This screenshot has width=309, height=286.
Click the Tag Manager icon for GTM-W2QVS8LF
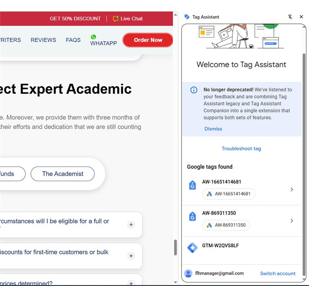(x=192, y=247)
